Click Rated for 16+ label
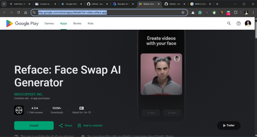 80,112
